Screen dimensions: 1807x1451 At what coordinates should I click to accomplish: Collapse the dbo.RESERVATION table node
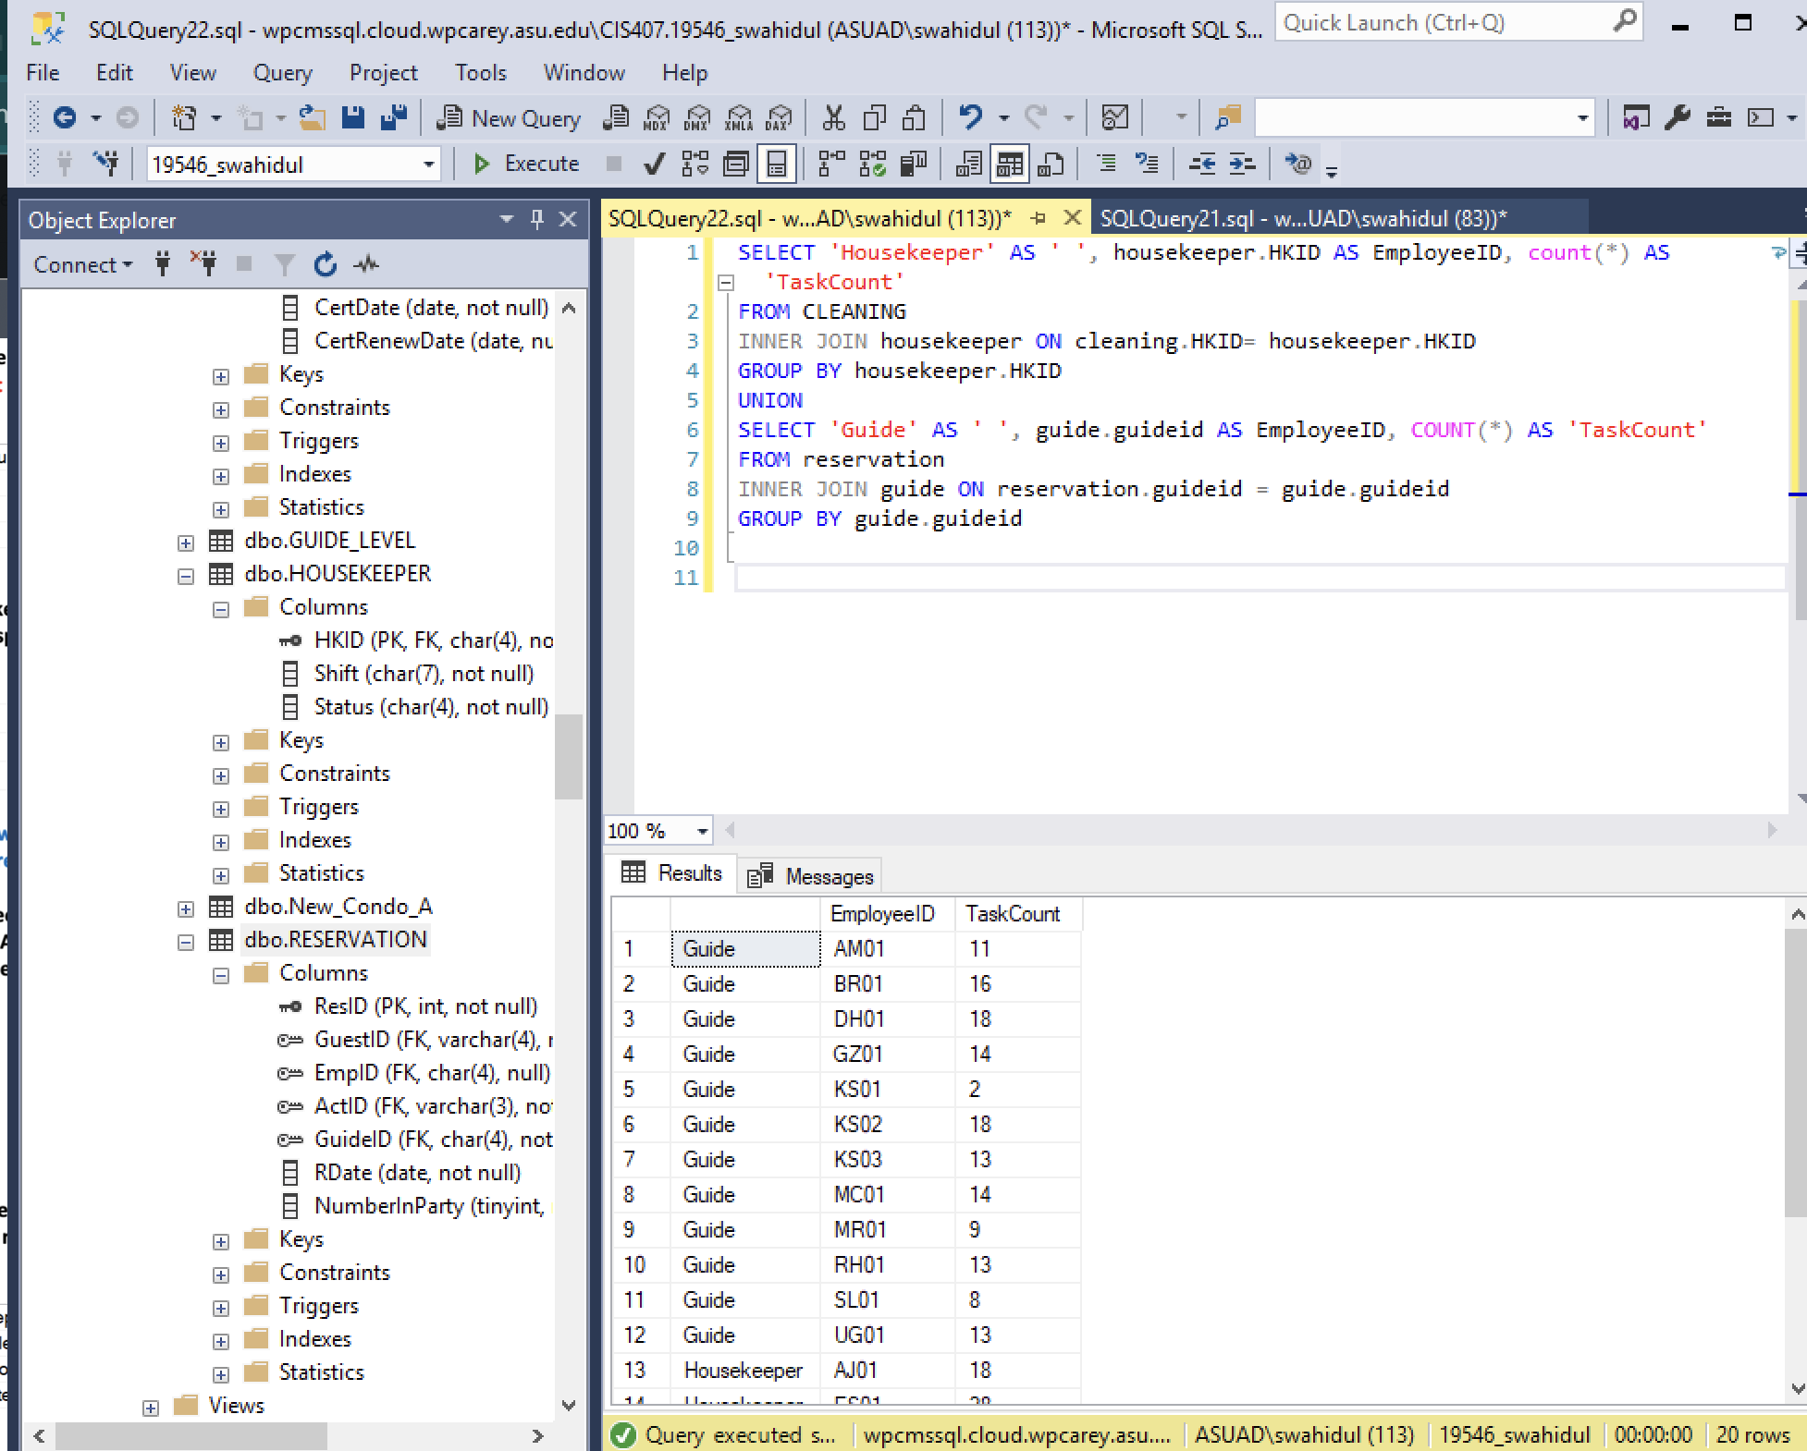point(186,941)
